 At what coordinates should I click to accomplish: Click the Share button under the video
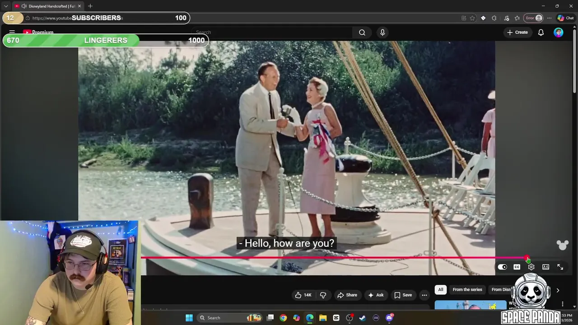tap(347, 295)
